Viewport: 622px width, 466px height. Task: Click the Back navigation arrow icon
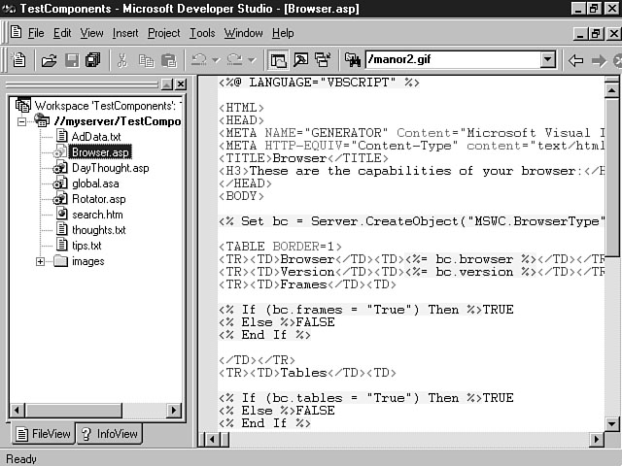575,60
